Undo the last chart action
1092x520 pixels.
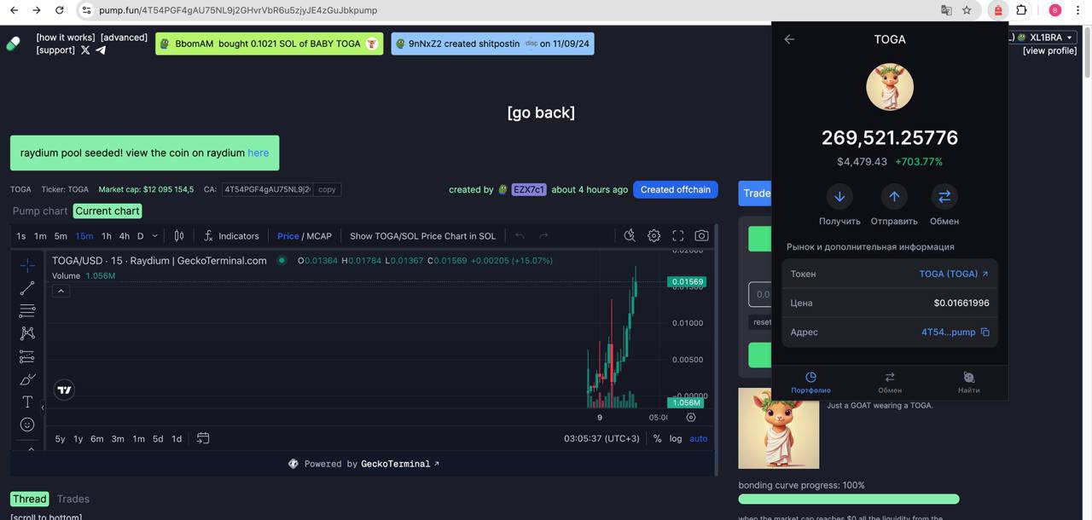pos(520,236)
